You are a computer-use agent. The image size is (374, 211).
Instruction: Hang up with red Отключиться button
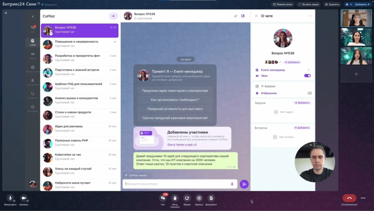tap(349, 198)
